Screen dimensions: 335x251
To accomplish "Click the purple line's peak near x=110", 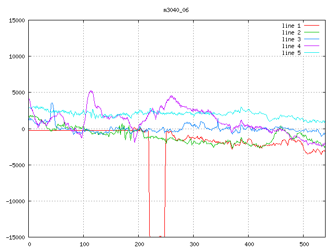I will (91, 91).
